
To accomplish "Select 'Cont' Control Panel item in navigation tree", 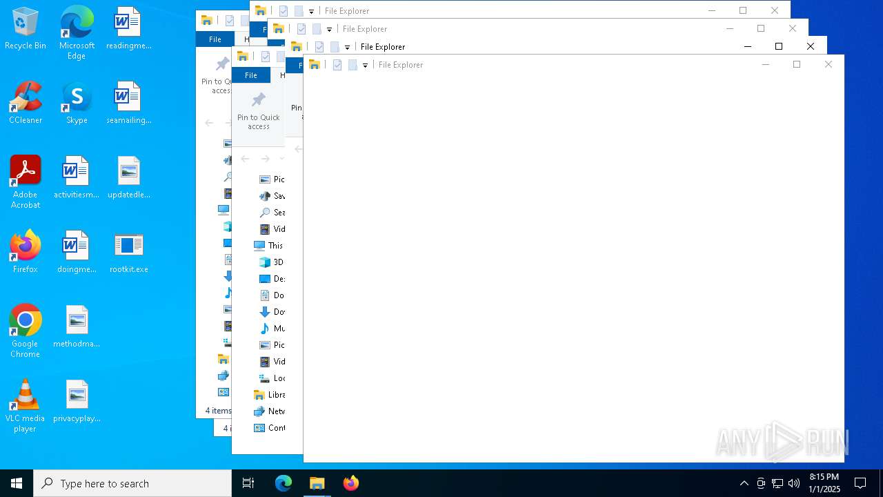I will click(x=269, y=428).
